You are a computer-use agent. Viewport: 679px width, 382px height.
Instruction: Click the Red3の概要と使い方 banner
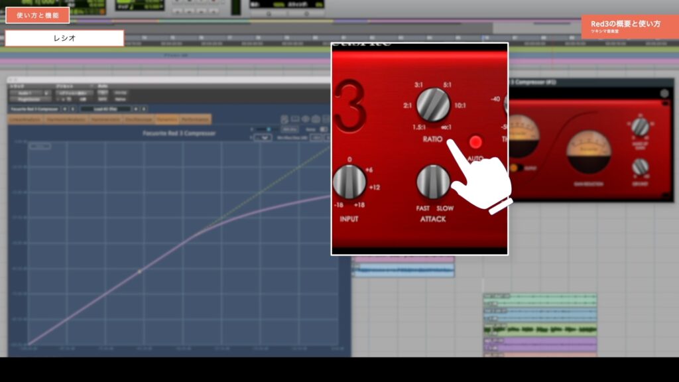click(x=630, y=26)
